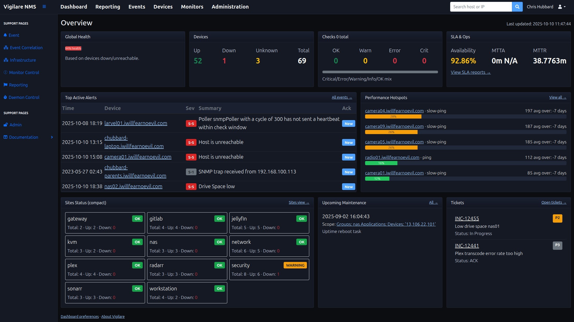Expand the Documentation sidebar entry

51,137
